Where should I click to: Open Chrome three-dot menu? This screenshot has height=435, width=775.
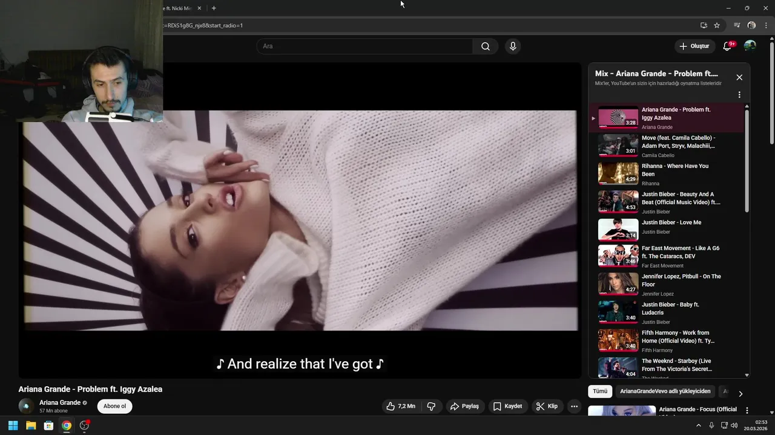(x=766, y=25)
